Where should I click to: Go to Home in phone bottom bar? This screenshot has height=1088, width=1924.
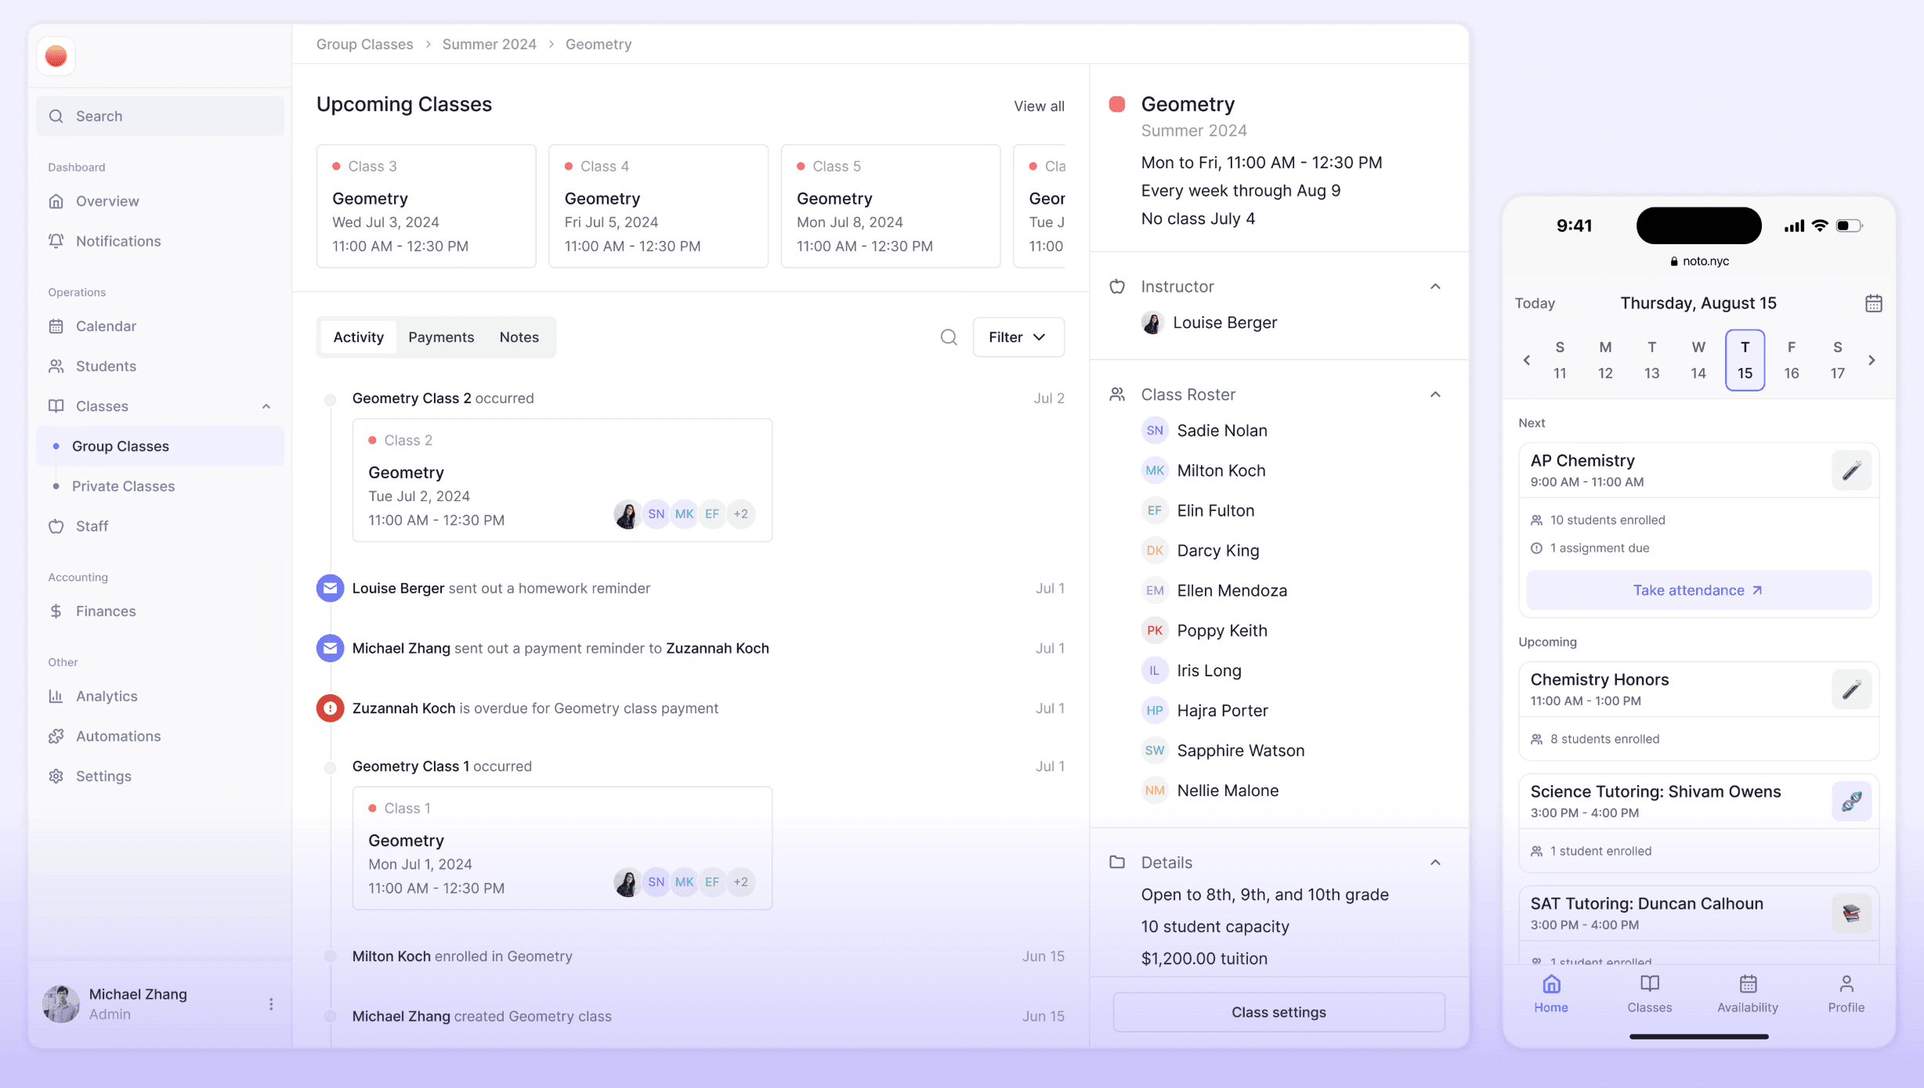pyautogui.click(x=1551, y=993)
